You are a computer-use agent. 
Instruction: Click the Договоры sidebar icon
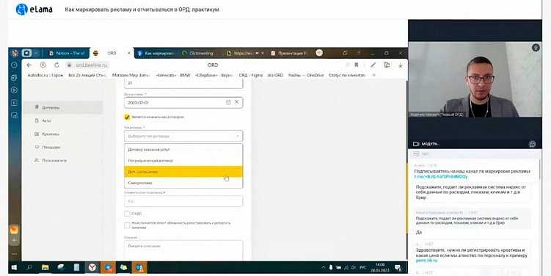(37, 107)
